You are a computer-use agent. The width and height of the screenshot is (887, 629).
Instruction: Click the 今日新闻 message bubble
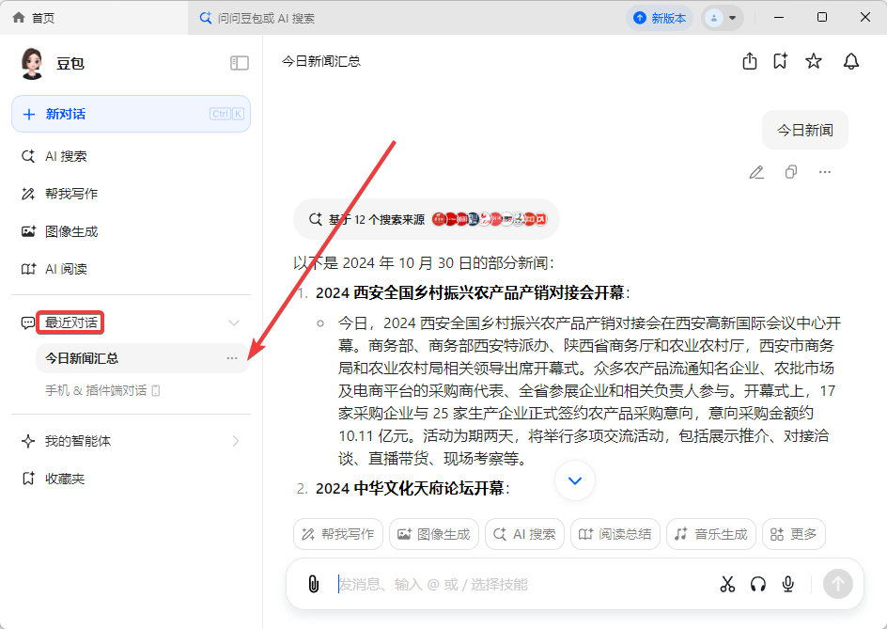805,130
